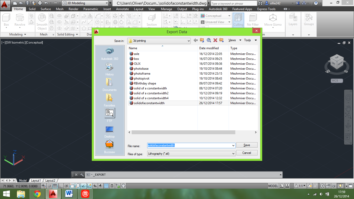
Task: Close the command line window
Action: point(76,175)
